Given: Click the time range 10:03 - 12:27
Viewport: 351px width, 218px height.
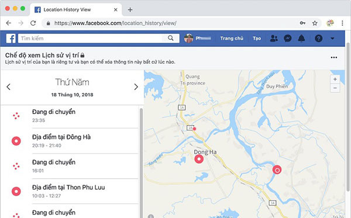Looking at the screenshot, I should tap(46, 196).
